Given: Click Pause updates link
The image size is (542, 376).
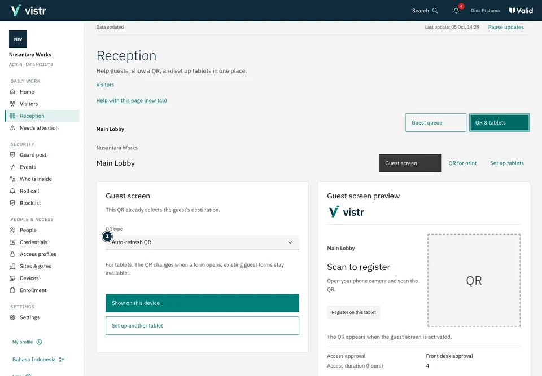Looking at the screenshot, I should click(506, 27).
